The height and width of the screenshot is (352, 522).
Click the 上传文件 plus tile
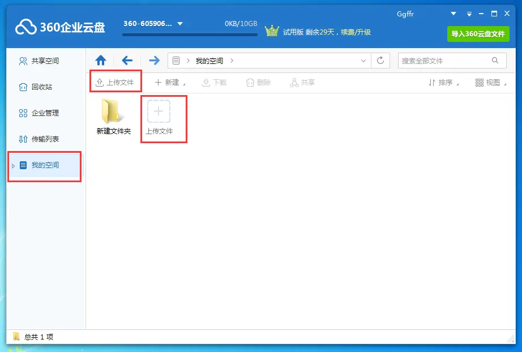pyautogui.click(x=159, y=117)
